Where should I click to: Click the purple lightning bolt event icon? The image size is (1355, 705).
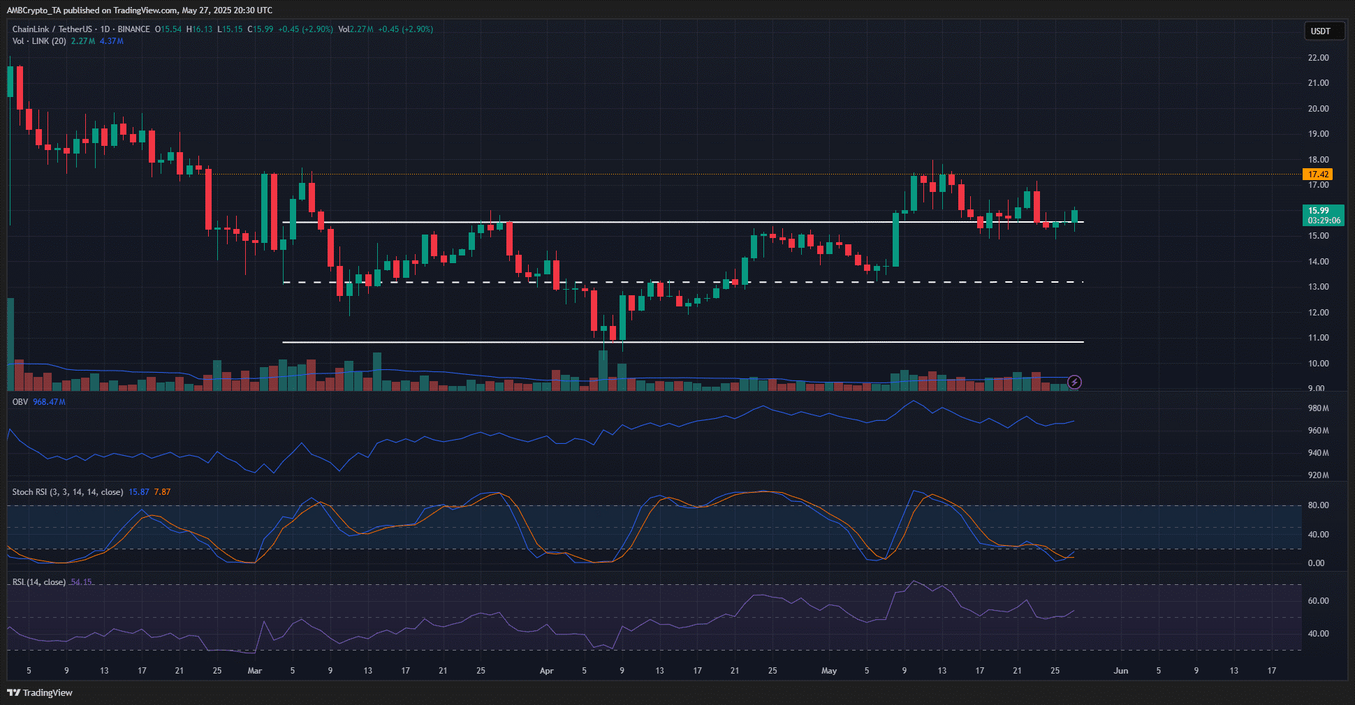(1075, 382)
